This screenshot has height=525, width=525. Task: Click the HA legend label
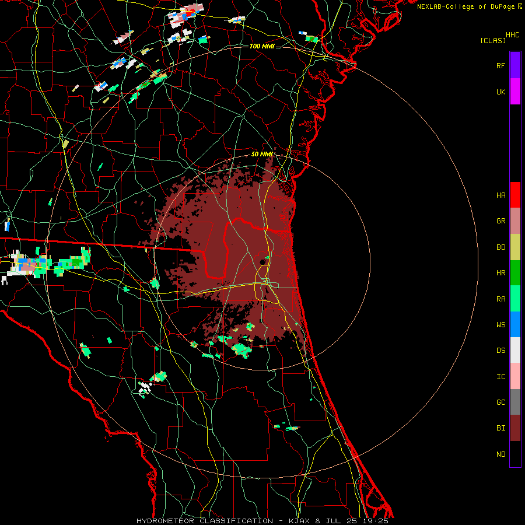[x=501, y=195]
